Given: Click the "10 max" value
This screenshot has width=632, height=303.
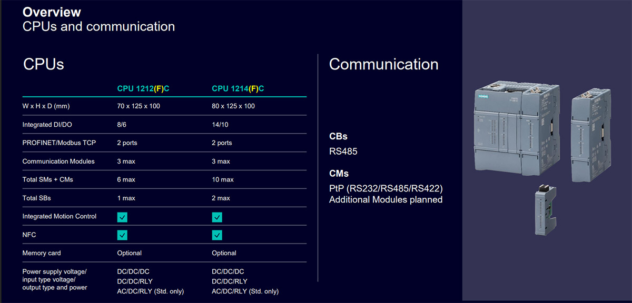Looking at the screenshot, I should click(223, 180).
